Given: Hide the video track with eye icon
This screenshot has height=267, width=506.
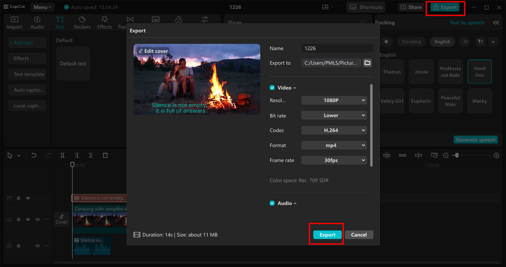Looking at the screenshot, I should point(28,219).
